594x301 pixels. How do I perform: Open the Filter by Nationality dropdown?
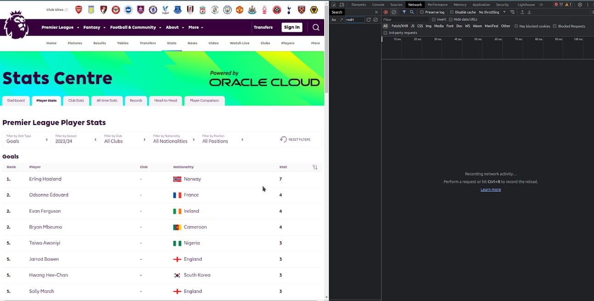click(174, 139)
